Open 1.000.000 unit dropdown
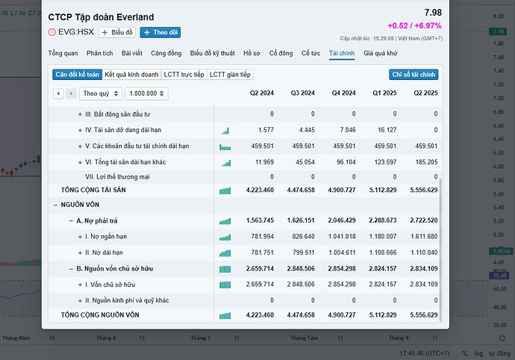The height and width of the screenshot is (360, 515). (x=146, y=93)
